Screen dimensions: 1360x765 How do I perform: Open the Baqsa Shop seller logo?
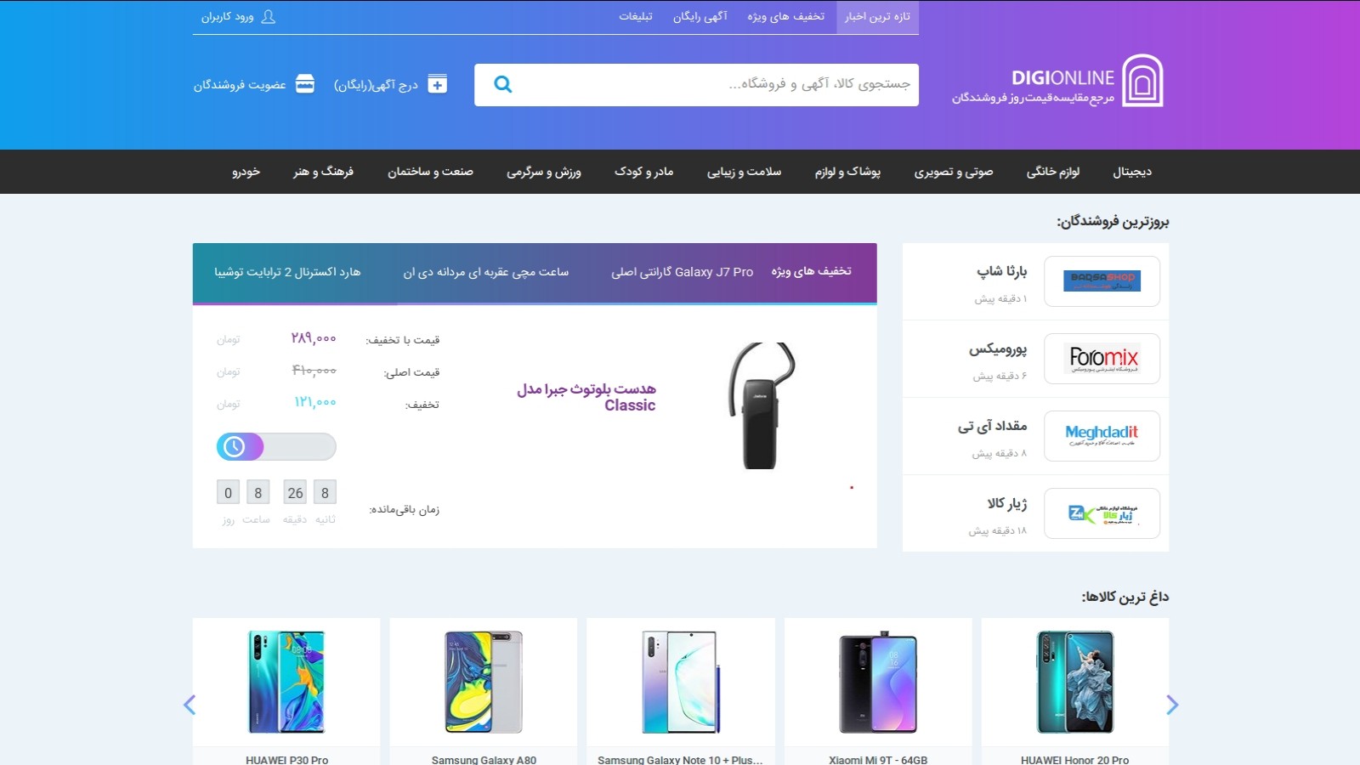1102,281
